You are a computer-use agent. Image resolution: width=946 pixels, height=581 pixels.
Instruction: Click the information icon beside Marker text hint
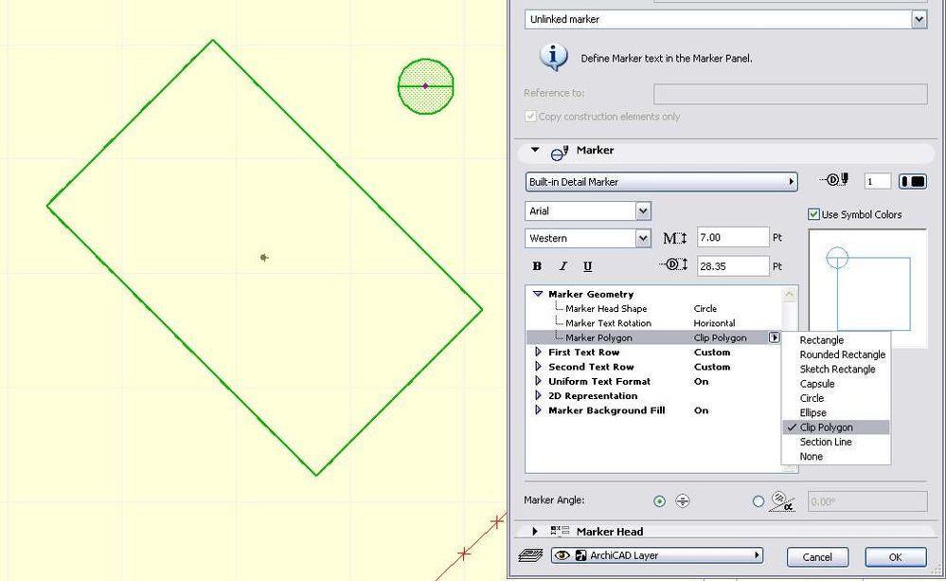[x=553, y=58]
